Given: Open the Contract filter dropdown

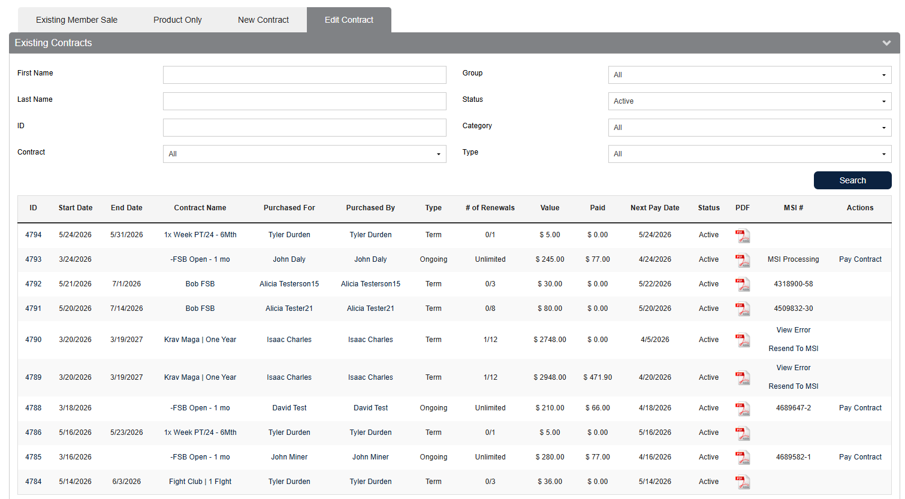Looking at the screenshot, I should pyautogui.click(x=304, y=154).
